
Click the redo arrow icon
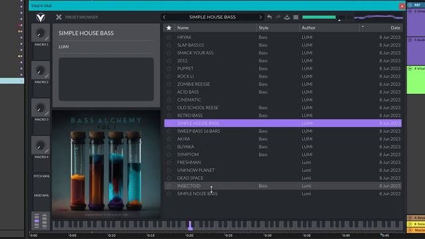click(x=278, y=17)
